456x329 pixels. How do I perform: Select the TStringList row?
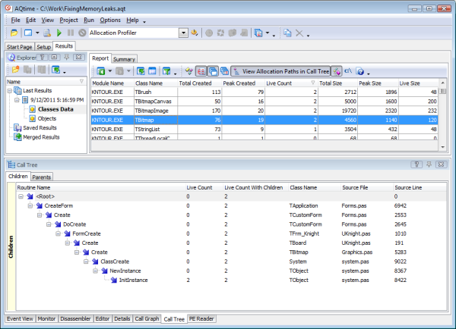coord(264,129)
